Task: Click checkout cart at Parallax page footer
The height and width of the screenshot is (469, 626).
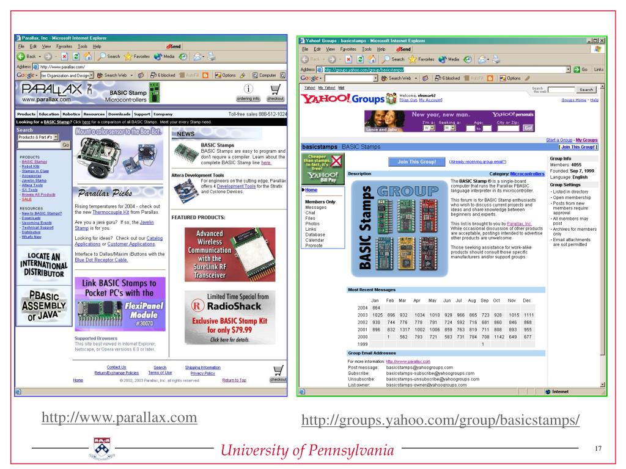Action: (x=278, y=374)
